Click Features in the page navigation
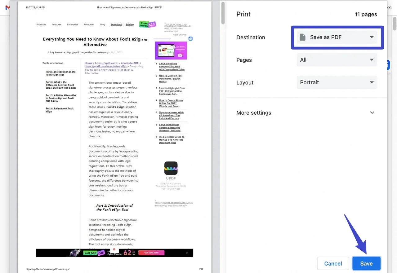The image size is (397, 273). (x=56, y=24)
